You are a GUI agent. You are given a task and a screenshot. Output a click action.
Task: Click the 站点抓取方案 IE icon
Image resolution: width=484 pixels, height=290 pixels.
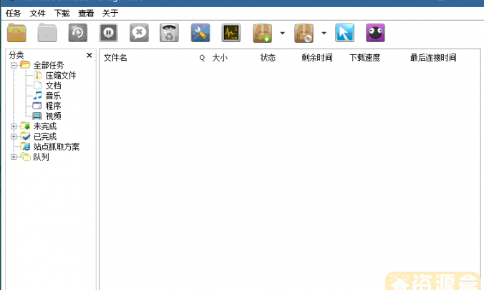25,147
